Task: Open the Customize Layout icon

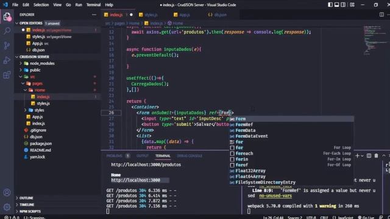Action: [x=352, y=5]
